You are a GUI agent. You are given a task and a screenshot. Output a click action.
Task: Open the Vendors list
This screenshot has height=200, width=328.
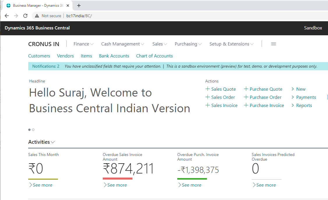tap(65, 56)
